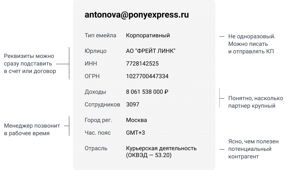Click the ОГРН number 1027700447334
307x170 pixels.
[x=147, y=76]
